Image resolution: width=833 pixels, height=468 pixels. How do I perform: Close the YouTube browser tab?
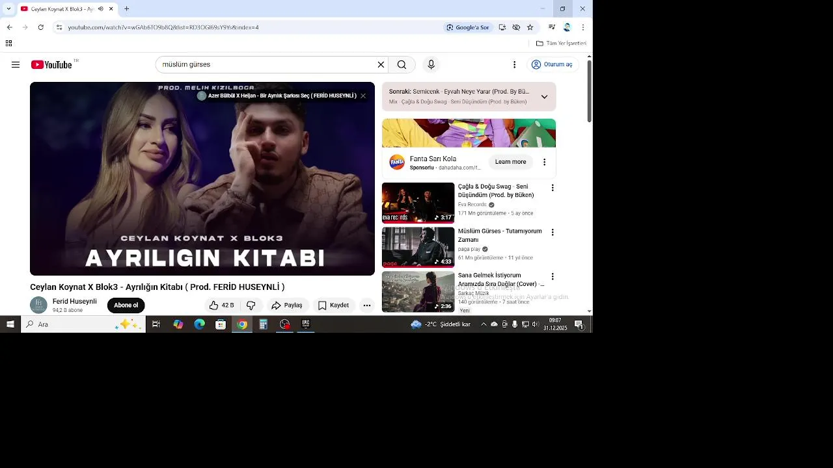coord(111,9)
